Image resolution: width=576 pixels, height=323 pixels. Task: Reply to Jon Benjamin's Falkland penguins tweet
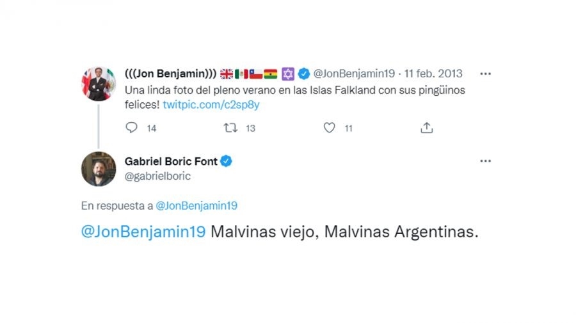(x=132, y=128)
